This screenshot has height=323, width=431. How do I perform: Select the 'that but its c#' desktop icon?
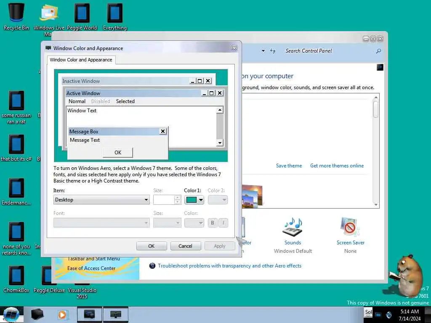click(16, 148)
